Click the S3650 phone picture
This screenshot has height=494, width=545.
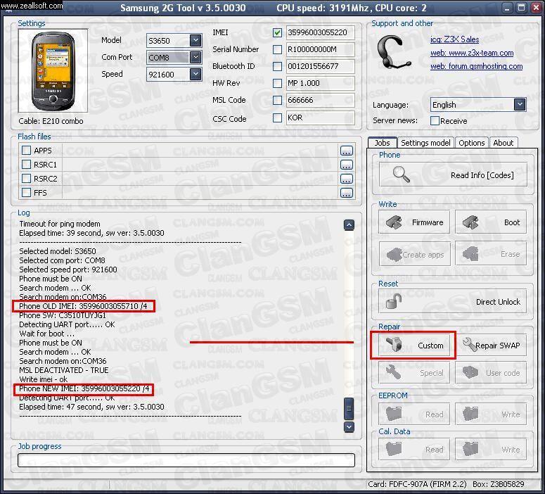click(53, 70)
